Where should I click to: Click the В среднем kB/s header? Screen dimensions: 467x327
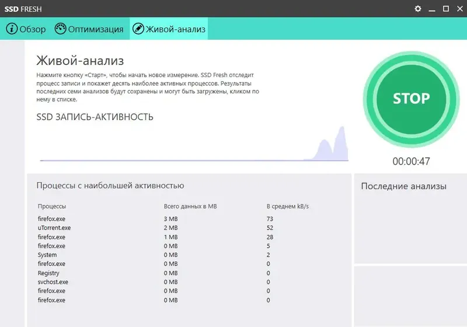[288, 206]
